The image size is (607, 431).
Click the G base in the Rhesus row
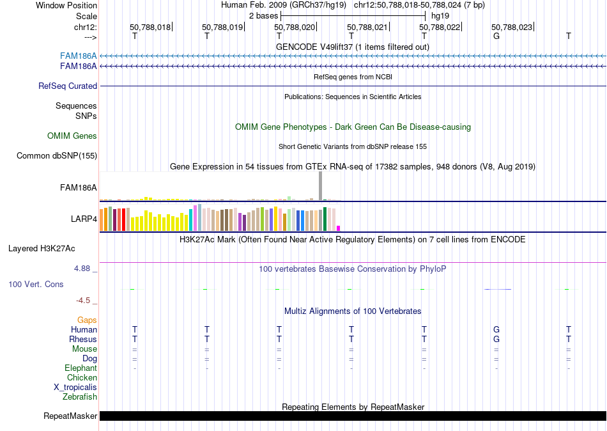pos(496,339)
